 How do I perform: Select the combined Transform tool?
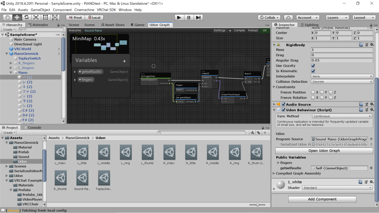(55, 18)
